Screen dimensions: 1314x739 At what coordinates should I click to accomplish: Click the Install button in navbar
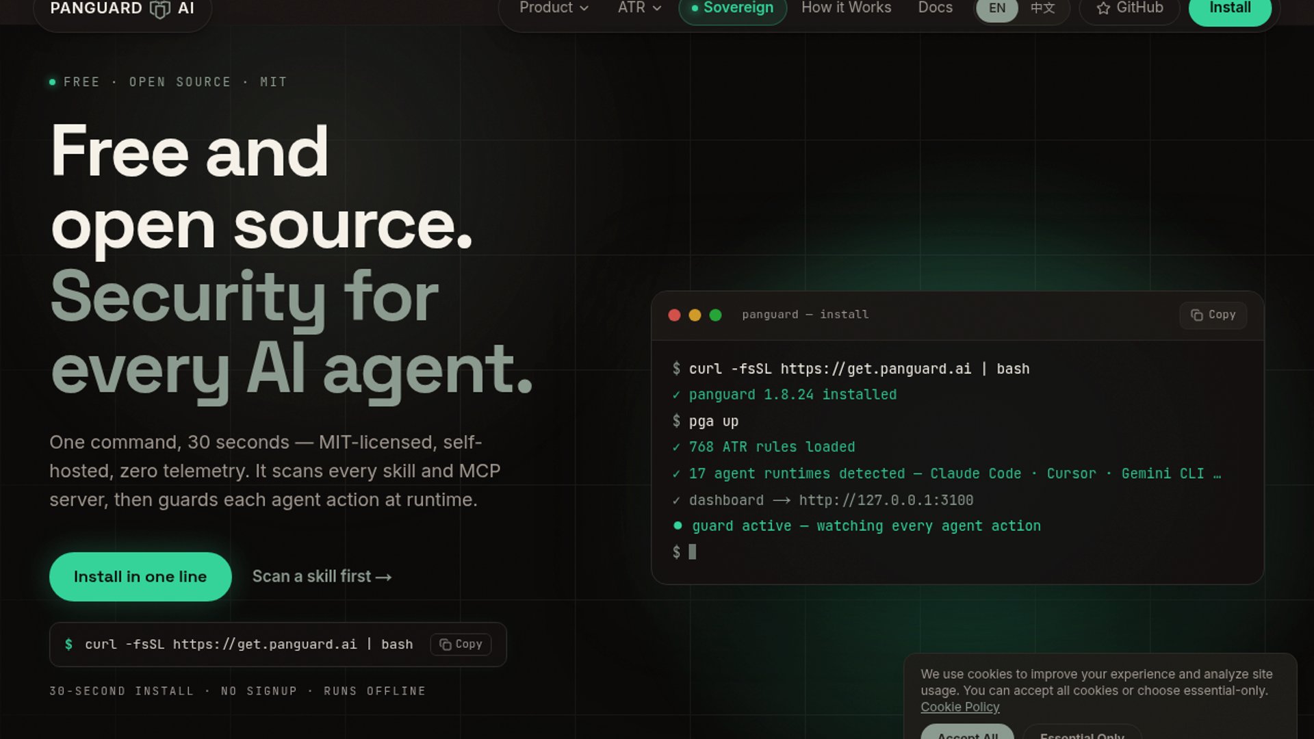coord(1230,10)
